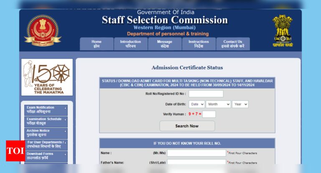Click the 'Department of personnel & training' text
Viewport: 321px width, 173px height.
pos(168,34)
